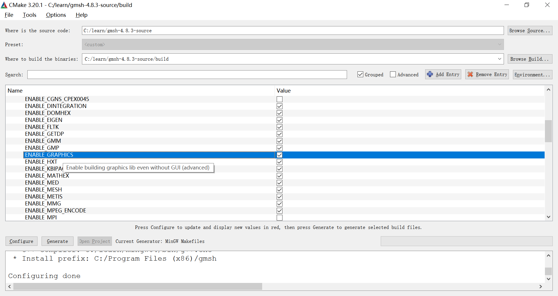Click the down arrow on the variable list scrollbar

point(549,217)
